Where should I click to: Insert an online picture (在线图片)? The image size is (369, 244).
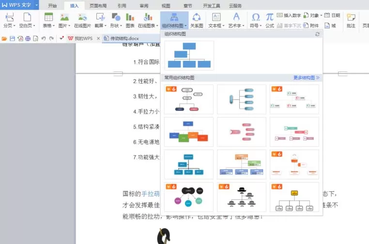coord(82,20)
